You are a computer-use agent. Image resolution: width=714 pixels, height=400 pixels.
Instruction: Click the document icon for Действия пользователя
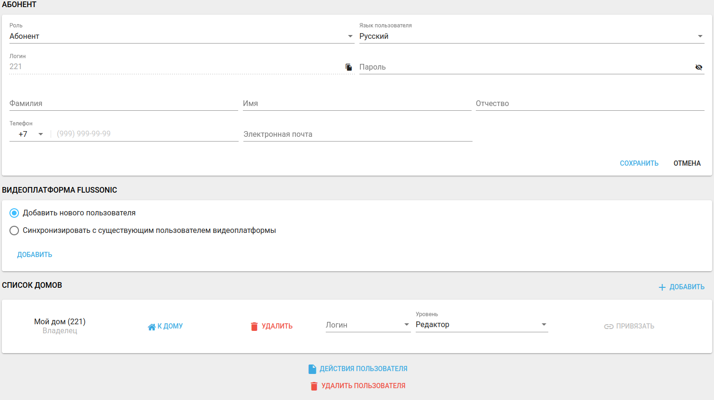(312, 369)
